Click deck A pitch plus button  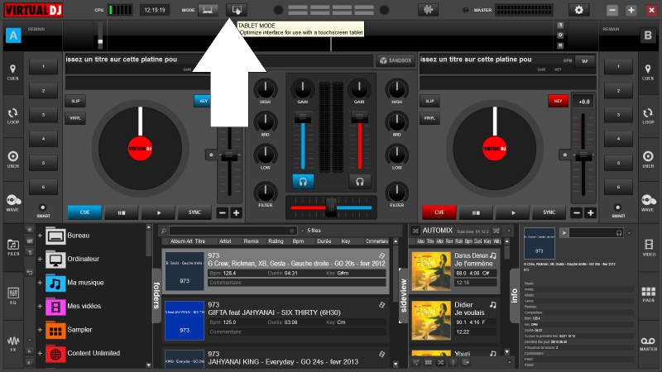click(237, 213)
